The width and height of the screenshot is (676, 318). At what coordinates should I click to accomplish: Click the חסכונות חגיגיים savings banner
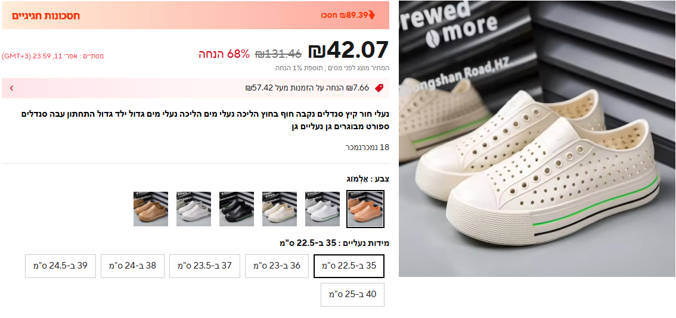click(x=196, y=15)
